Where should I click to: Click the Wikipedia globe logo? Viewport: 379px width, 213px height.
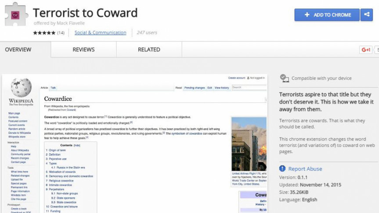coord(21,88)
